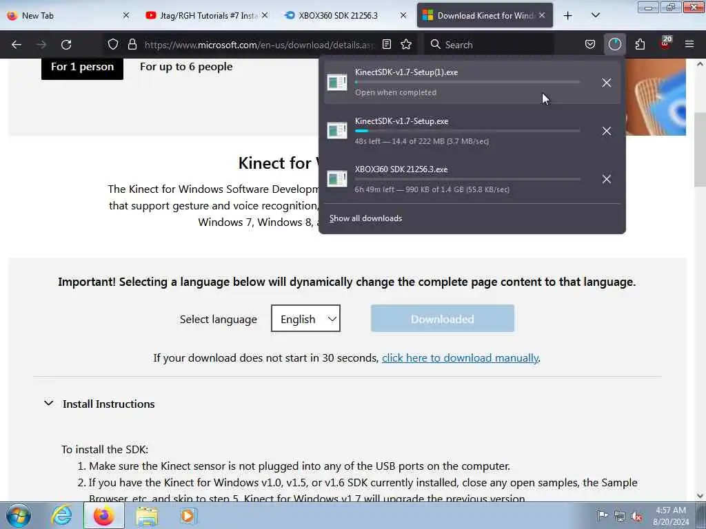Screen dimensions: 706x529
Task: Switch to the Jtag/RGH Tutorials tab
Action: [205, 16]
